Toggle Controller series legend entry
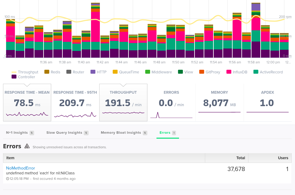This screenshot has width=295, height=195. [23, 77]
